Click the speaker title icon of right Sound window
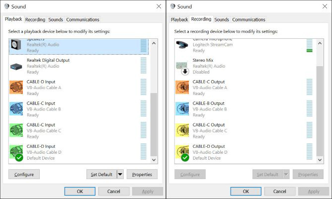This screenshot has width=332, height=199. coord(173,6)
